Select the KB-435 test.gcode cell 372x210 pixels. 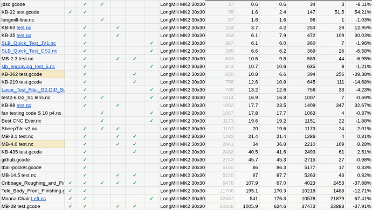(32, 152)
